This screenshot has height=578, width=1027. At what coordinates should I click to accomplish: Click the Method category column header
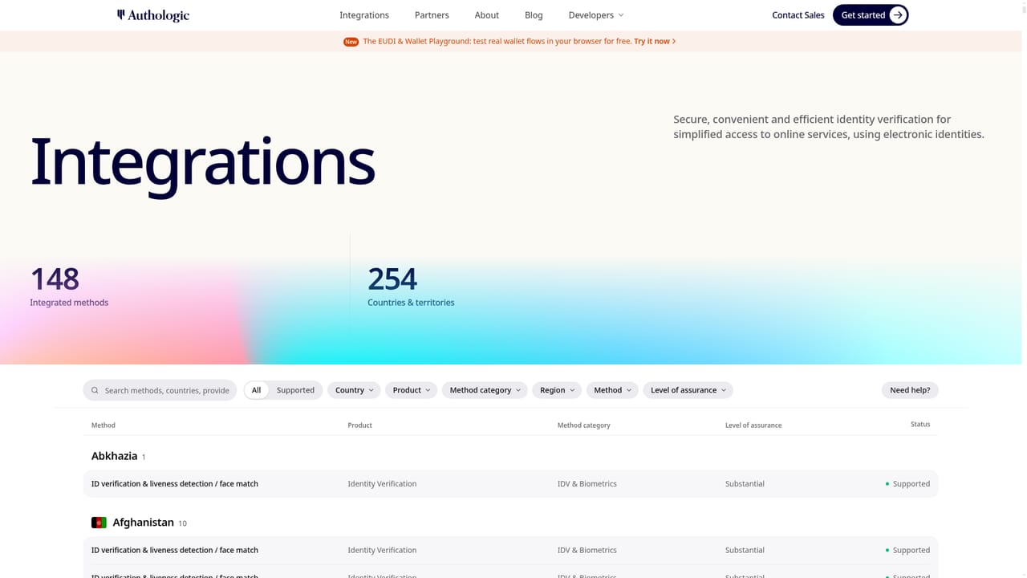click(584, 425)
